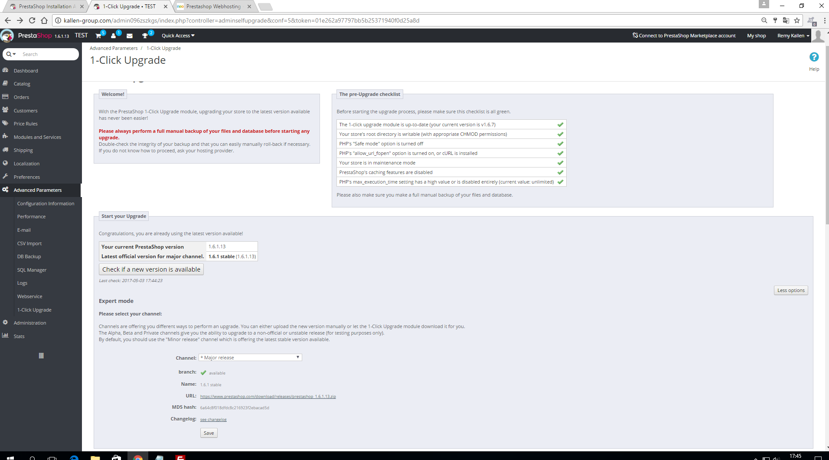Click Check if a new version is available

click(x=151, y=269)
